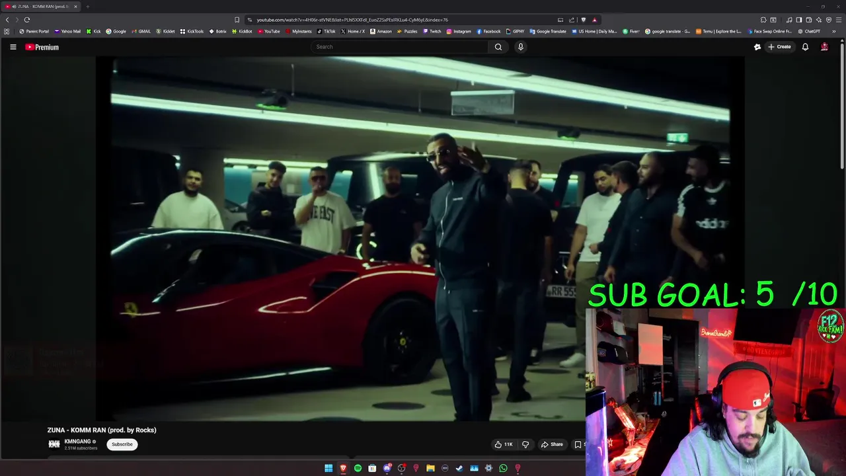
Task: Open the Botrix bookmark
Action: (x=217, y=31)
